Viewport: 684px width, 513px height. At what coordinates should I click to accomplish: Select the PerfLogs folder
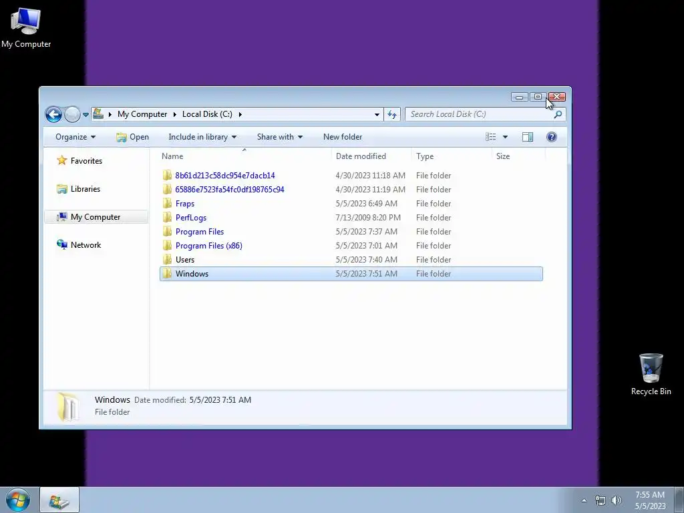coord(191,218)
